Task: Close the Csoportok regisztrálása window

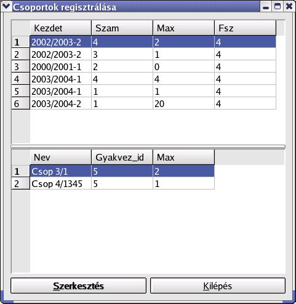Action: pos(289,7)
